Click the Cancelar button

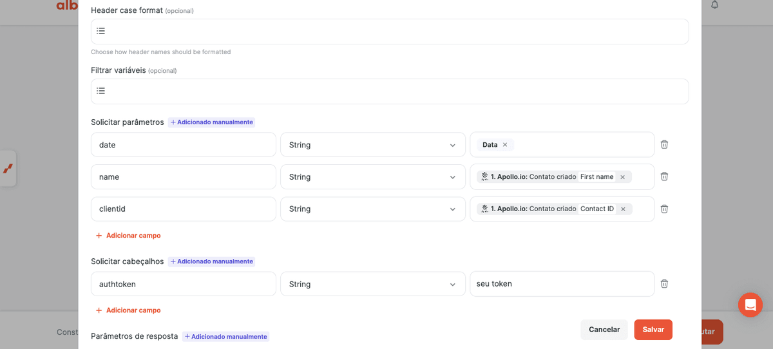[604, 330]
